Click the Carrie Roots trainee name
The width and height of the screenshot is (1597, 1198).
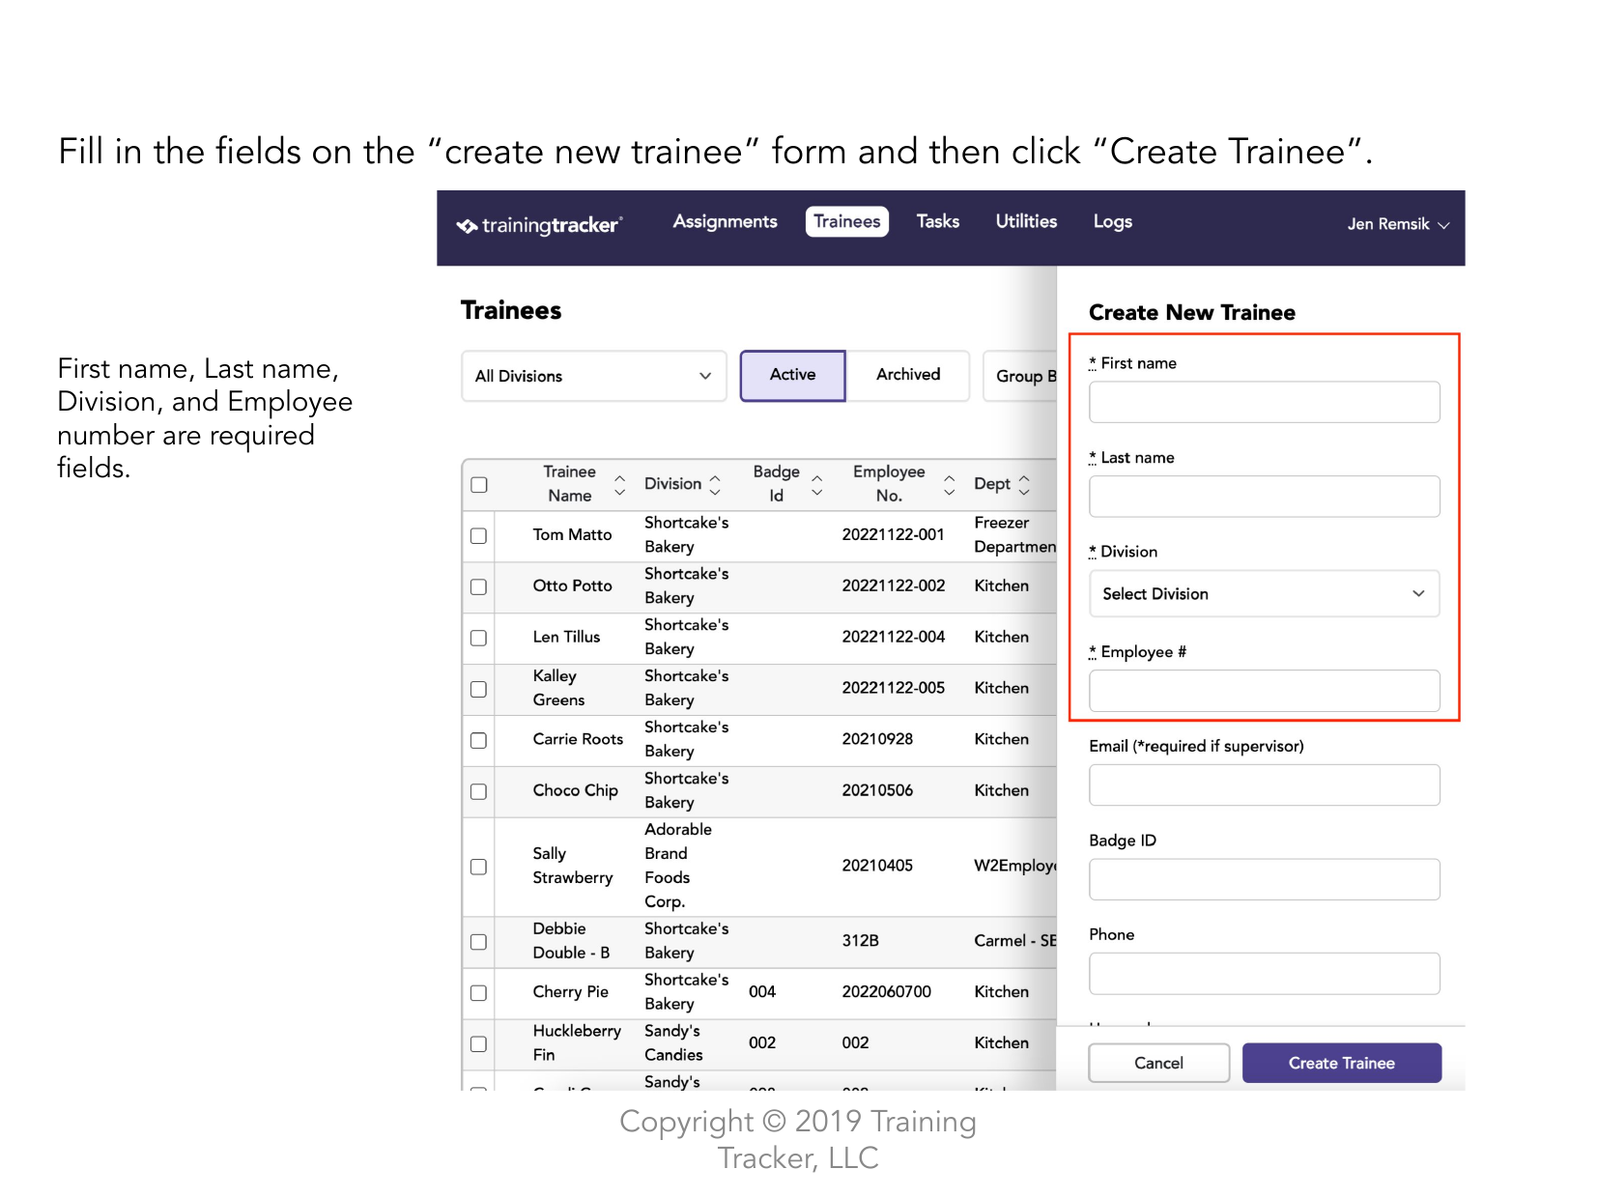point(578,739)
